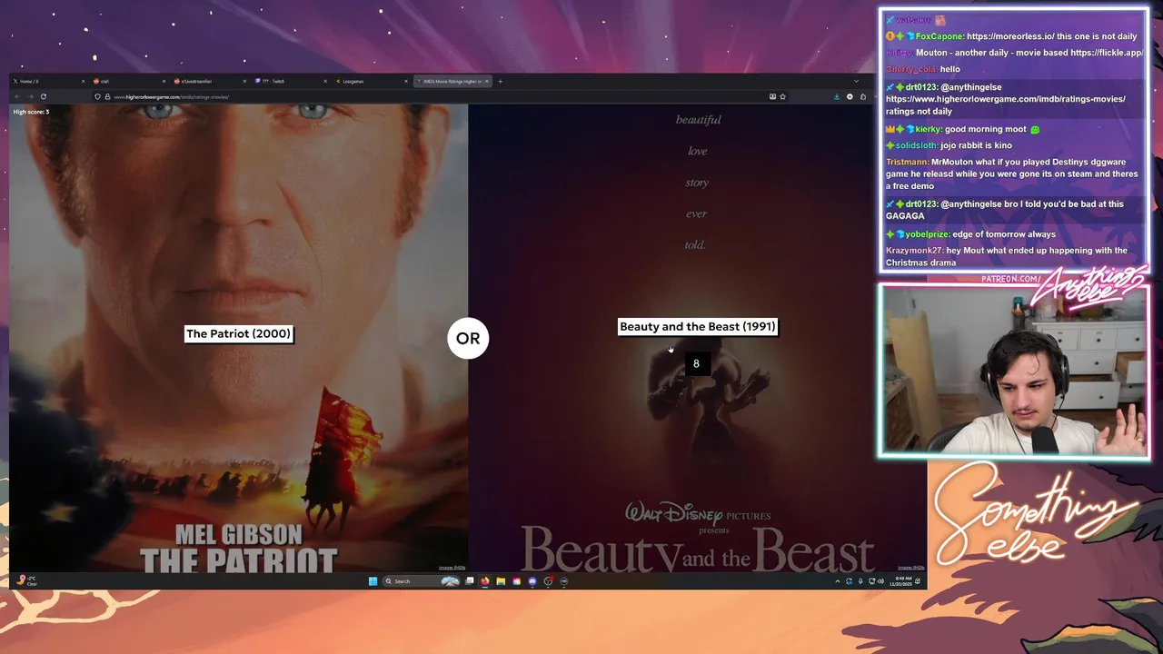The width and height of the screenshot is (1163, 654).
Task: Click the streamer webcam video overlay
Action: [1013, 371]
